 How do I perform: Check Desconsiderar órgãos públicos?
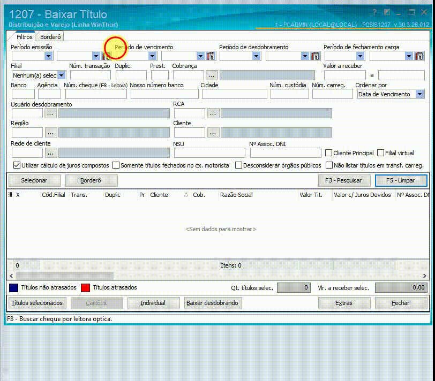[238, 165]
